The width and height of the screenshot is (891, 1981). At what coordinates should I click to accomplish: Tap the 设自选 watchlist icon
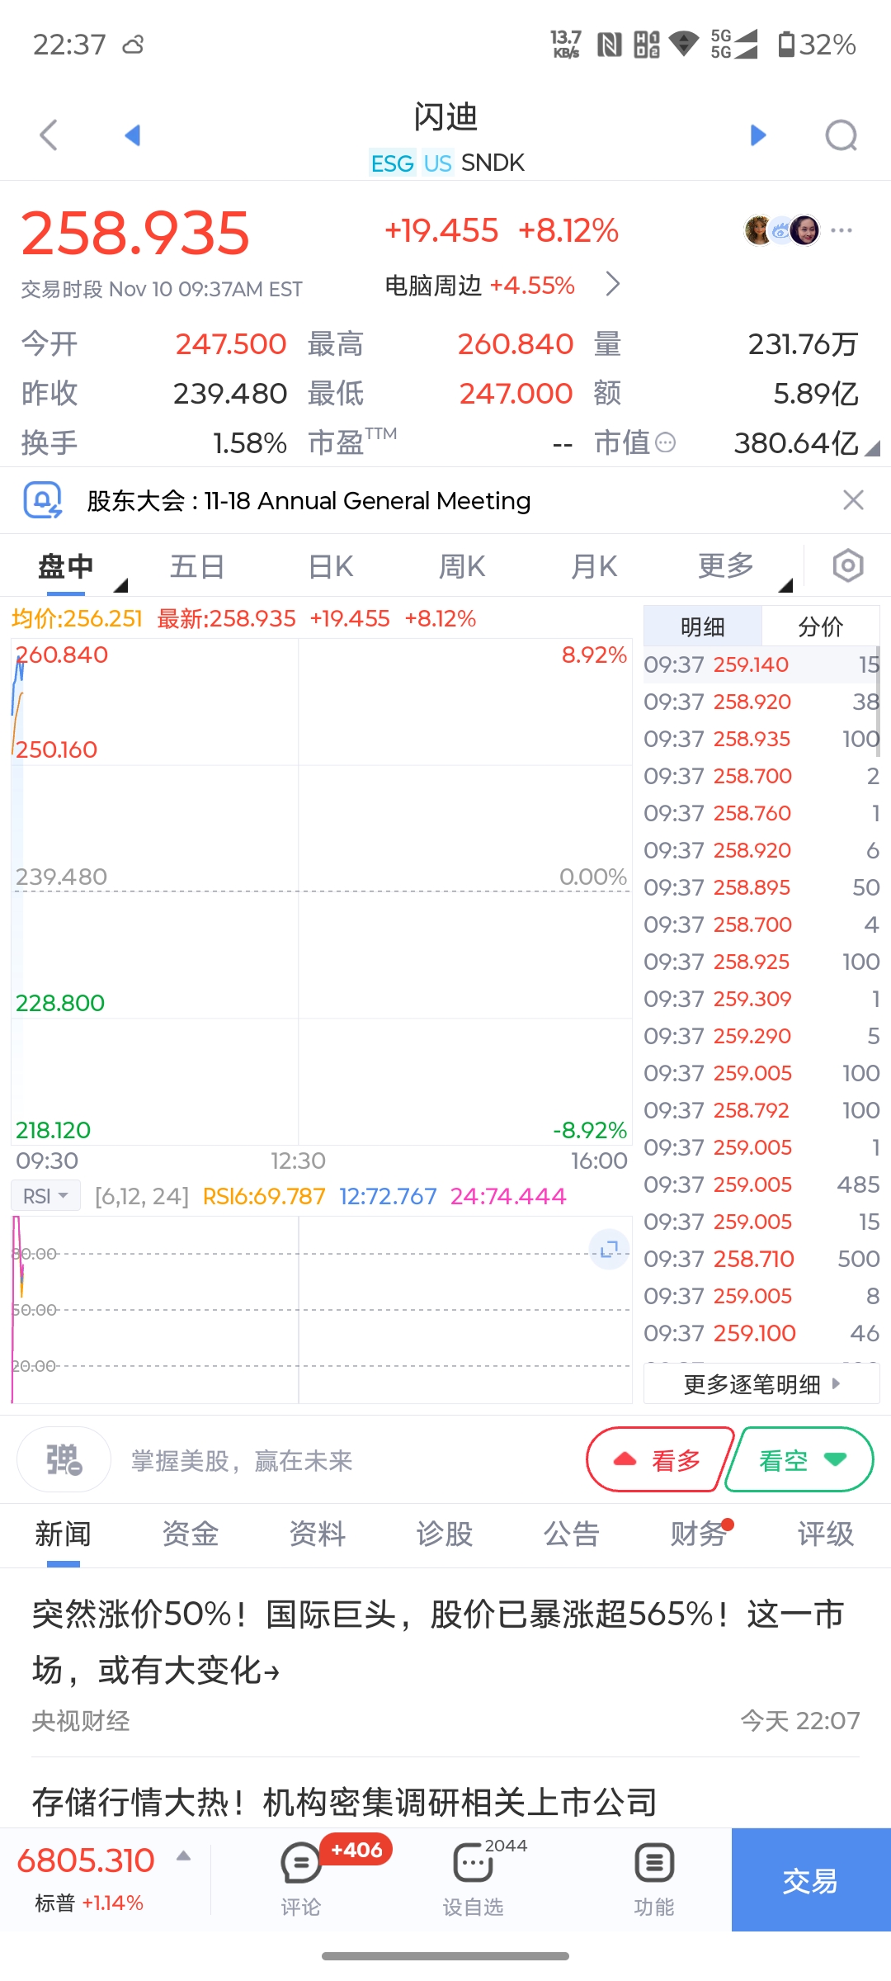[474, 1879]
